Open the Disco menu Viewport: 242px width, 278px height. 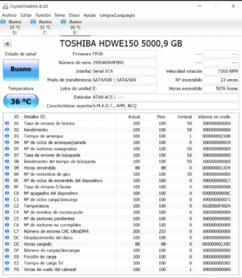coord(74,15)
